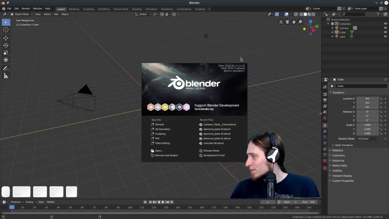The width and height of the screenshot is (389, 219).
Task: Open recent file Canteen_Table_Chairs.blend
Action: [x=219, y=124]
